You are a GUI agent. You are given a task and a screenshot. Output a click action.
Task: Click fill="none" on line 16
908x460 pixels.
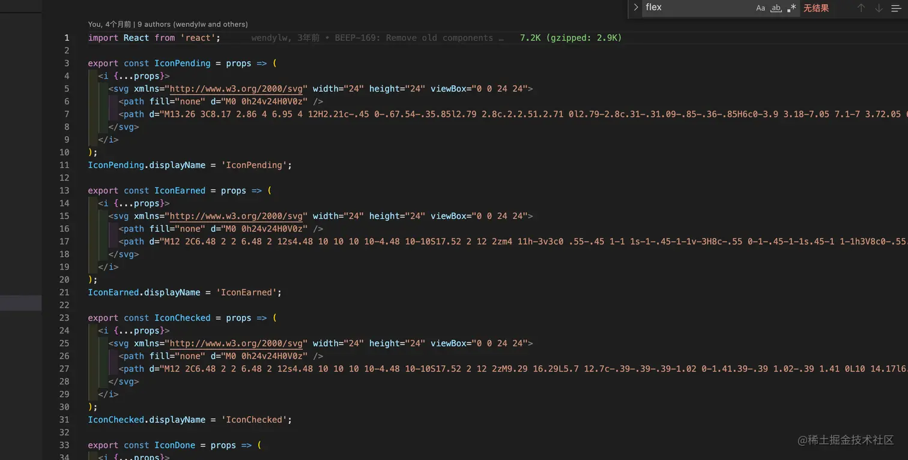tap(177, 229)
